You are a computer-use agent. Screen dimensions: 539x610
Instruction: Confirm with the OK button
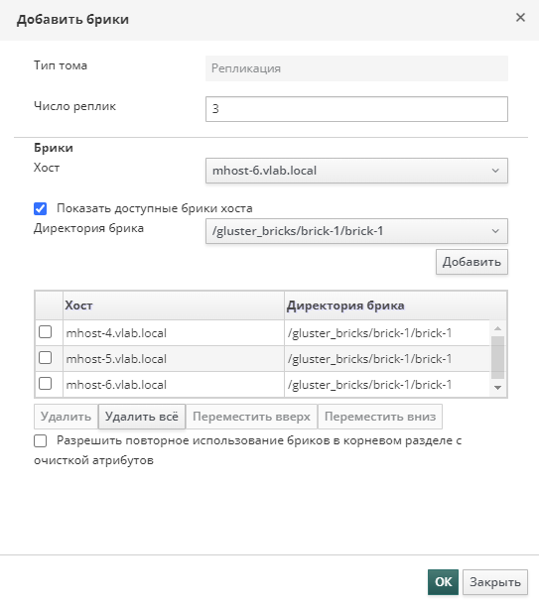pos(443,582)
